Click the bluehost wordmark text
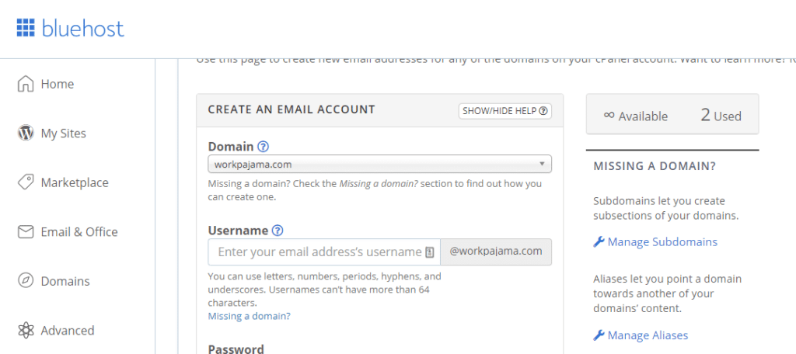796x354 pixels. [82, 28]
